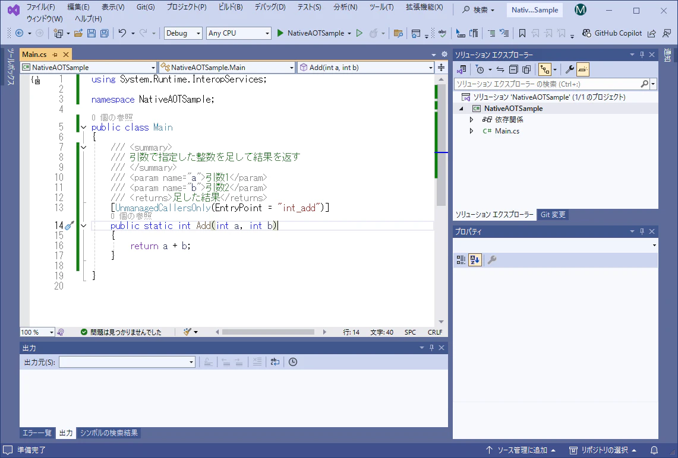Toggle Alphabetical sort in Properties panel
This screenshot has width=678, height=458.
pos(475,260)
